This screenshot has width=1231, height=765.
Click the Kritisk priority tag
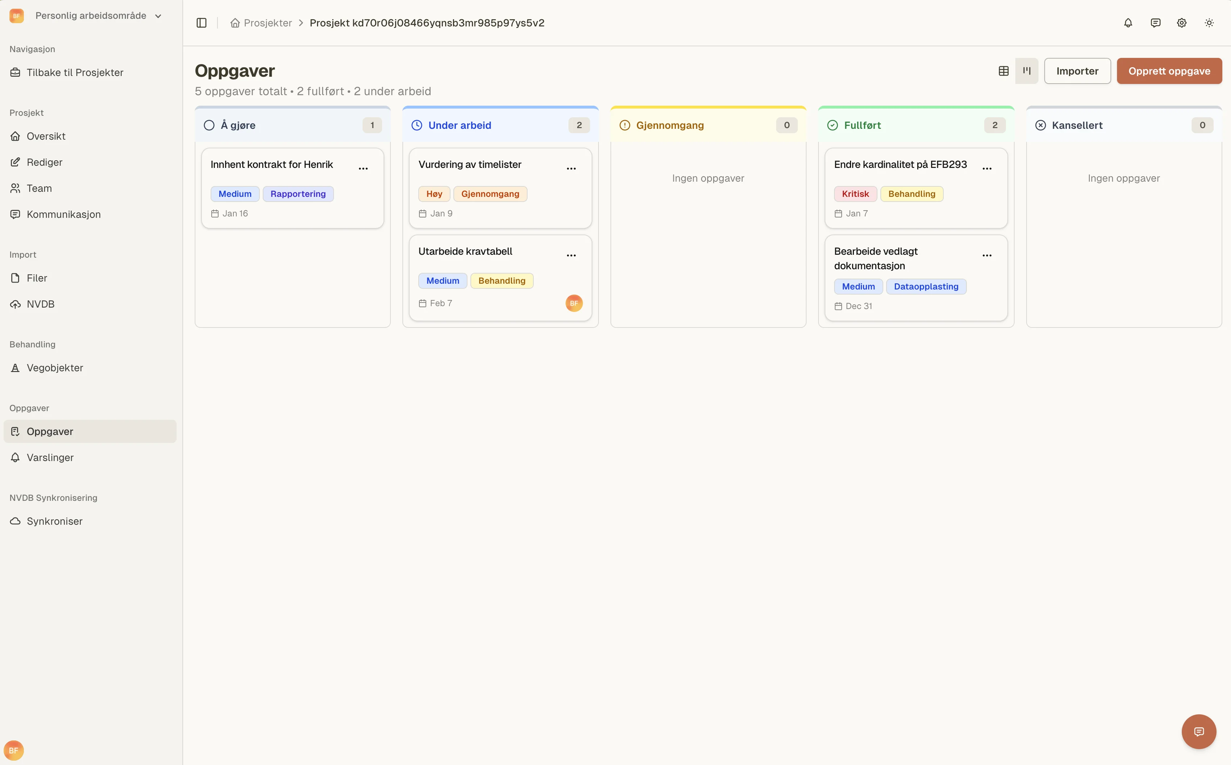click(855, 194)
